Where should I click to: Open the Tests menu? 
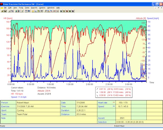pos(27,8)
